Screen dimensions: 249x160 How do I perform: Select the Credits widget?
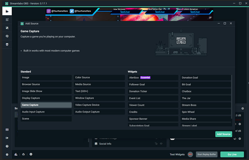pos(153,112)
